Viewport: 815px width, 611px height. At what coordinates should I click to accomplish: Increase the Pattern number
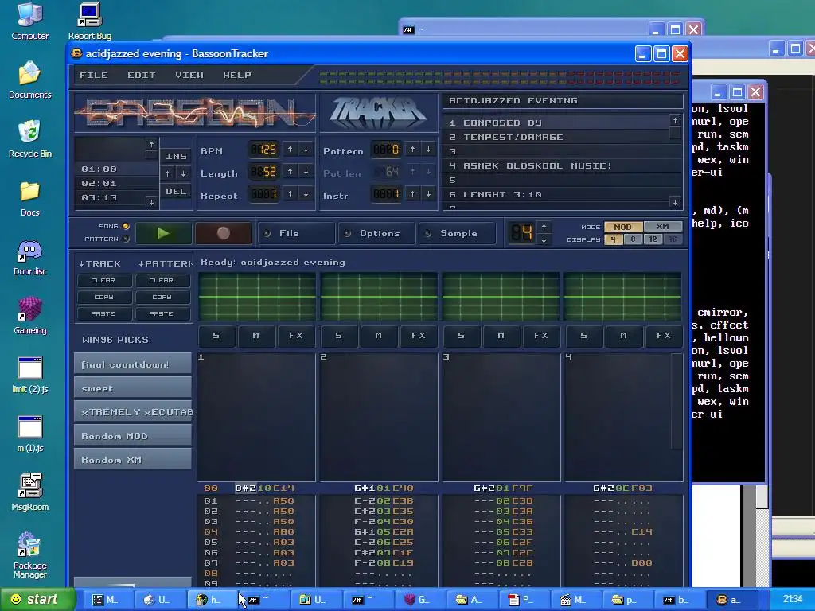[413, 150]
